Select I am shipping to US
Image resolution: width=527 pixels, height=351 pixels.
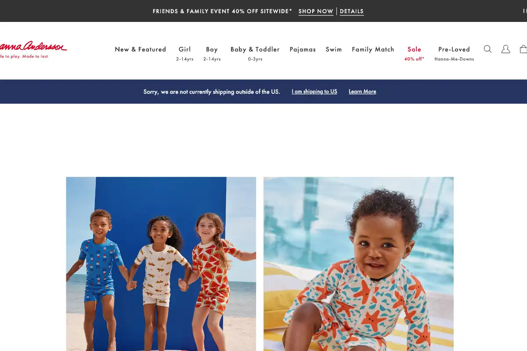(314, 92)
